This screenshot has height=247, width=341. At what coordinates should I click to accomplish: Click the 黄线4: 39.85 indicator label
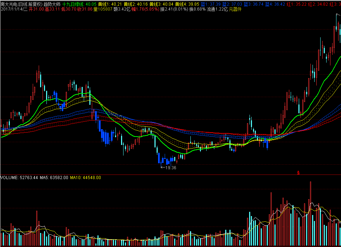coord(187,4)
